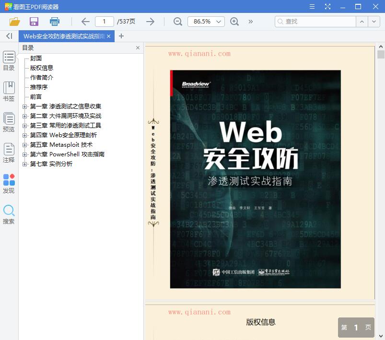Open the 注释 annotations sidebar panel

pyautogui.click(x=9, y=153)
